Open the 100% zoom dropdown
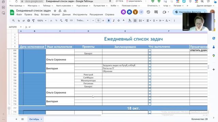Viewport: 218px width, 122px height. tap(42, 20)
